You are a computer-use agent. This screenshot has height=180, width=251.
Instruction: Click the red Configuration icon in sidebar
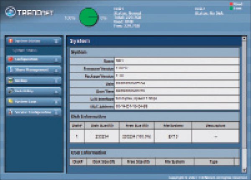pyautogui.click(x=10, y=59)
